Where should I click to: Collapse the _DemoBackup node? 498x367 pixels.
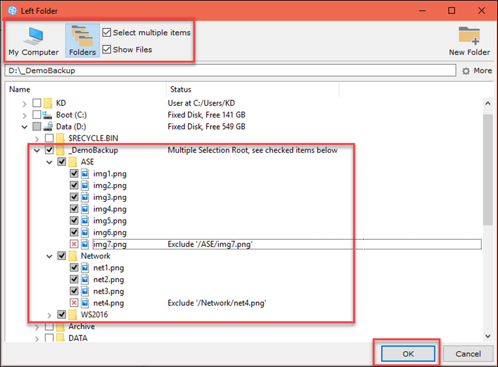37,150
